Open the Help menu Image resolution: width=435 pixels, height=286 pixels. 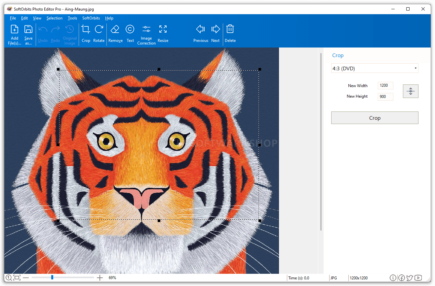tap(109, 18)
